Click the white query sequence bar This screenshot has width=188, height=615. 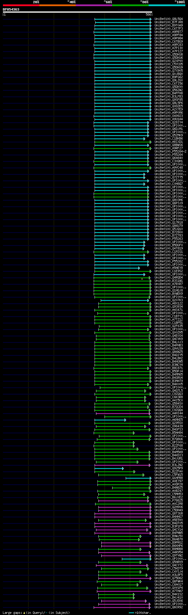(x=77, y=12)
